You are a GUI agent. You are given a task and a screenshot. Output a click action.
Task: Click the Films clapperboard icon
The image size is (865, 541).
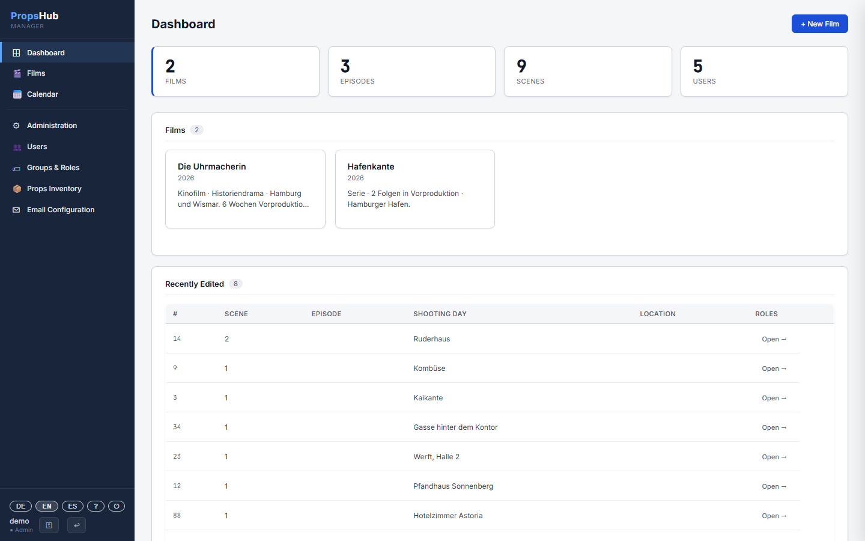(x=17, y=73)
